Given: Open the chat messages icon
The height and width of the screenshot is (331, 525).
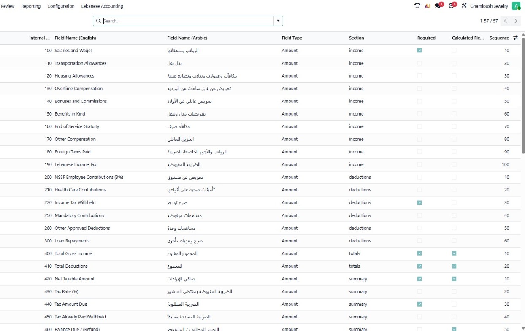Looking at the screenshot, I should (438, 6).
